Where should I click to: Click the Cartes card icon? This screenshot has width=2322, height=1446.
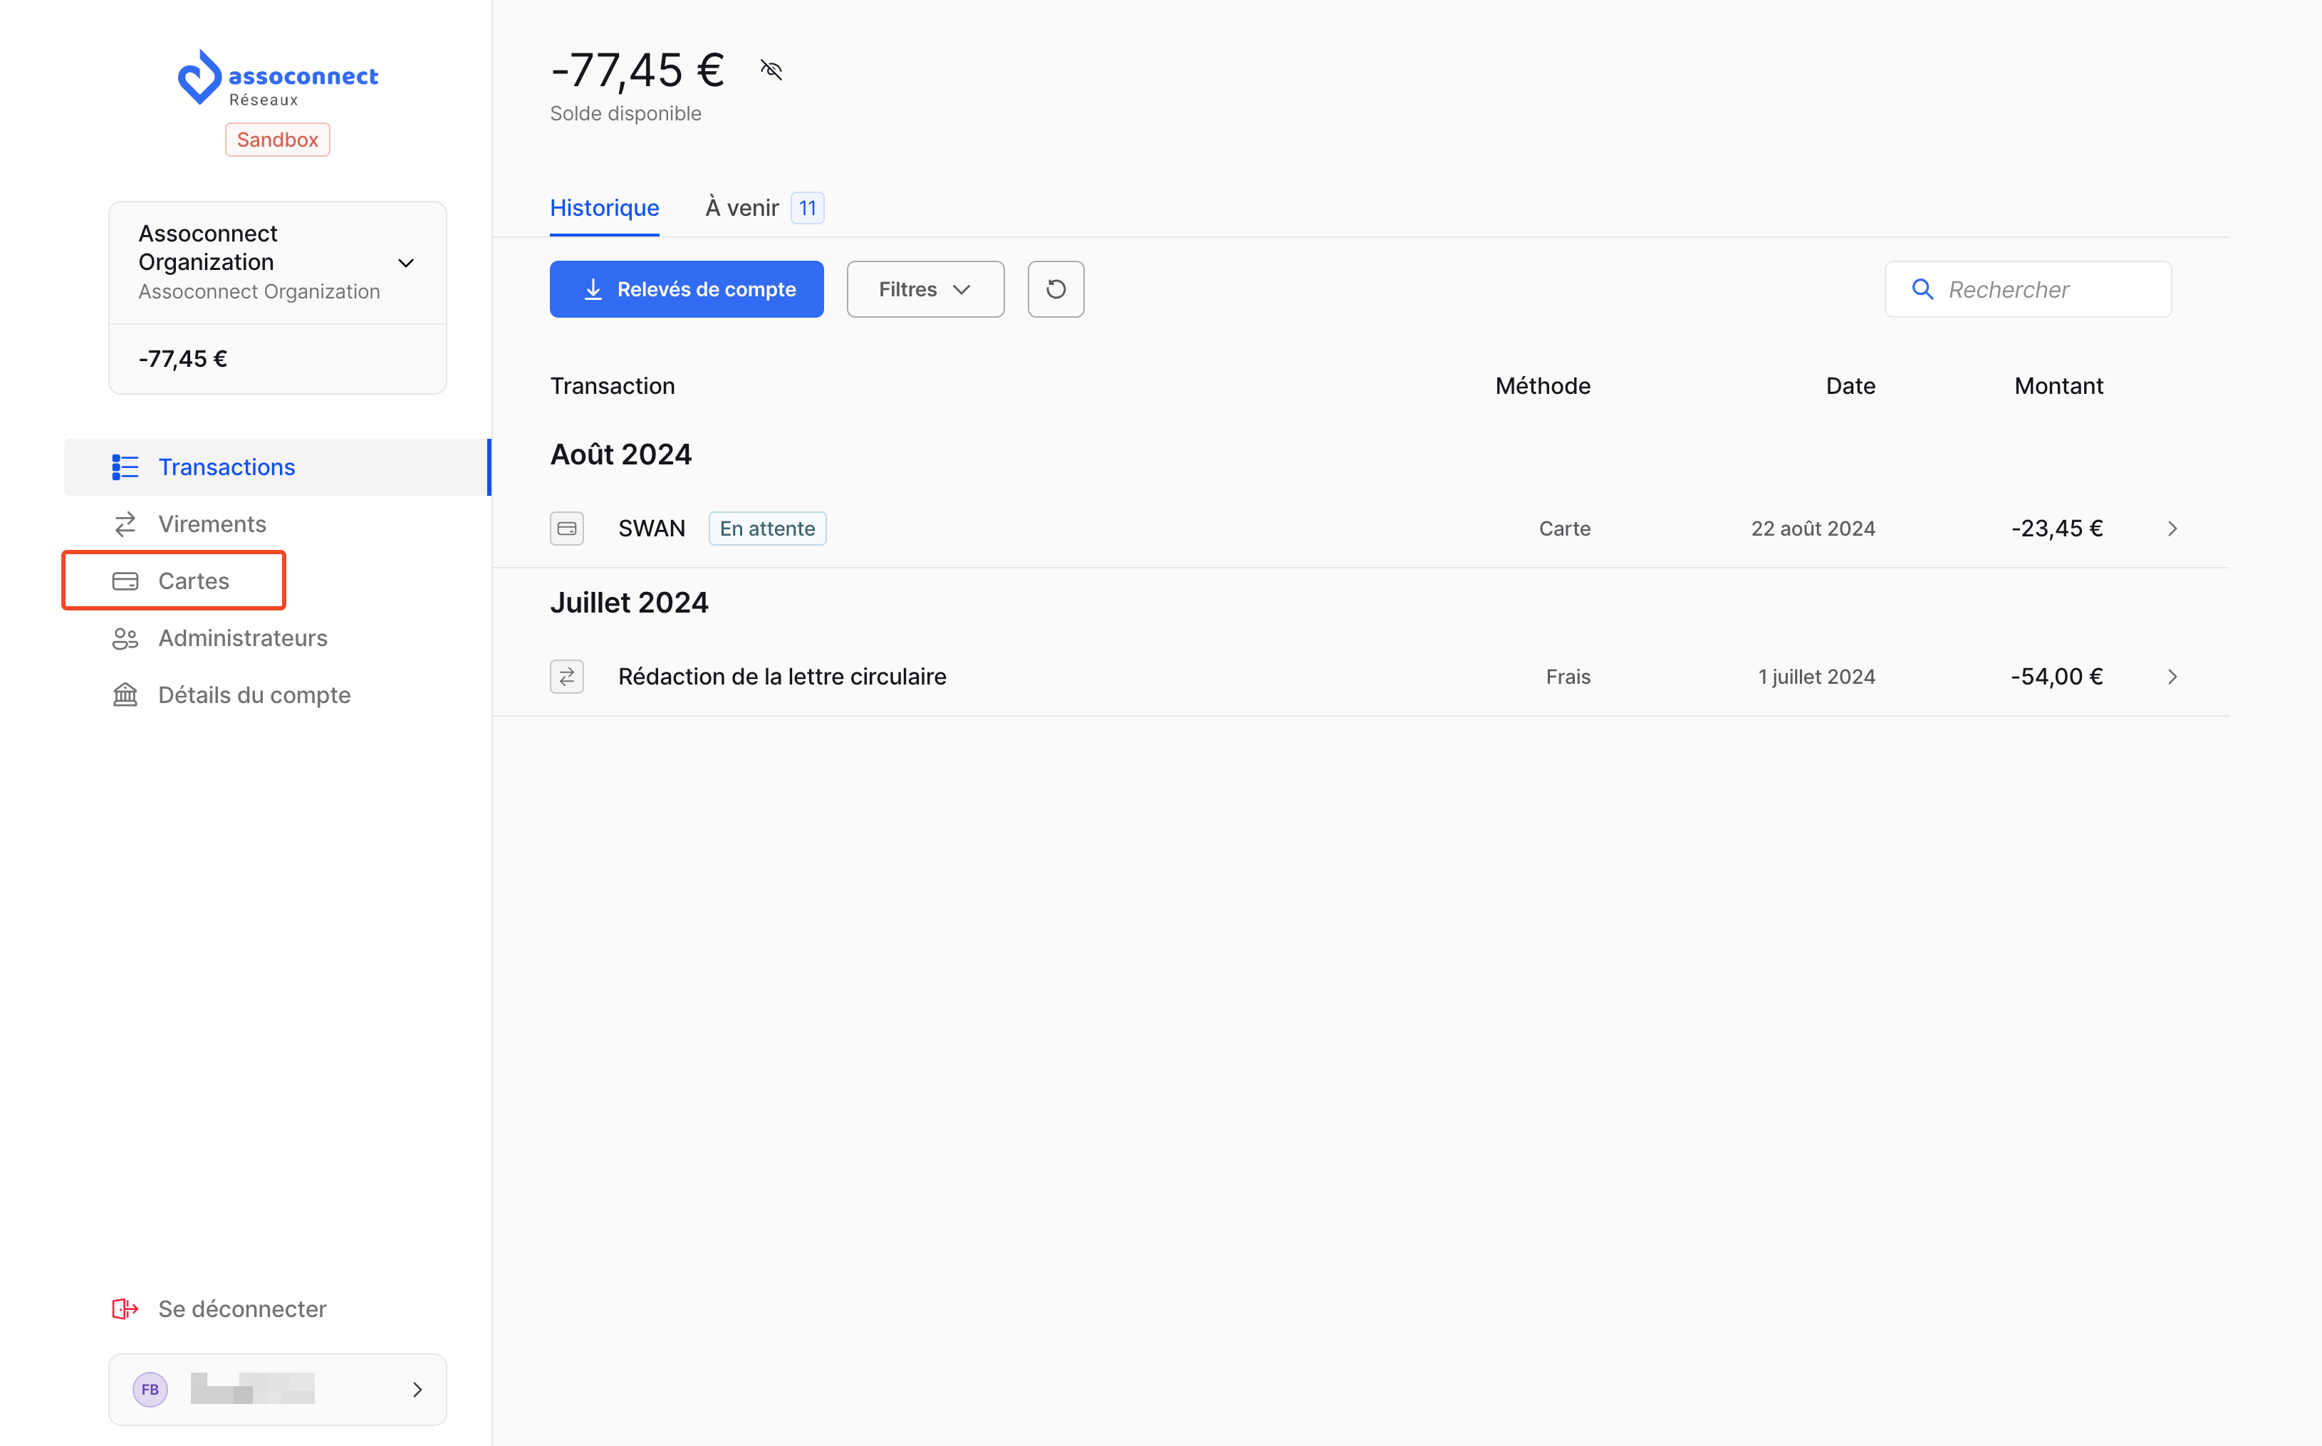[x=125, y=581]
